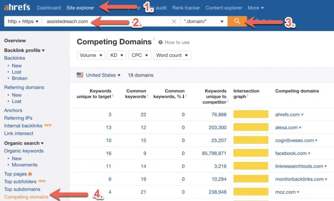Open the Word count filter dropdown

[x=172, y=55]
